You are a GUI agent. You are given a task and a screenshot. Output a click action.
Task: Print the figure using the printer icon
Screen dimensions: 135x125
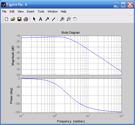(x=26, y=19)
